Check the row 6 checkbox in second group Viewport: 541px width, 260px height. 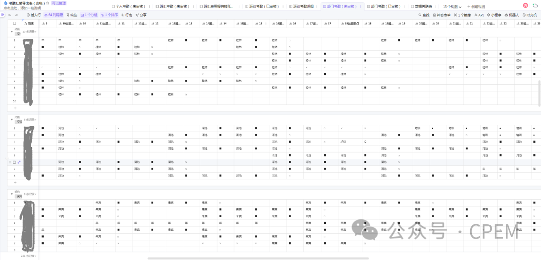[14, 162]
